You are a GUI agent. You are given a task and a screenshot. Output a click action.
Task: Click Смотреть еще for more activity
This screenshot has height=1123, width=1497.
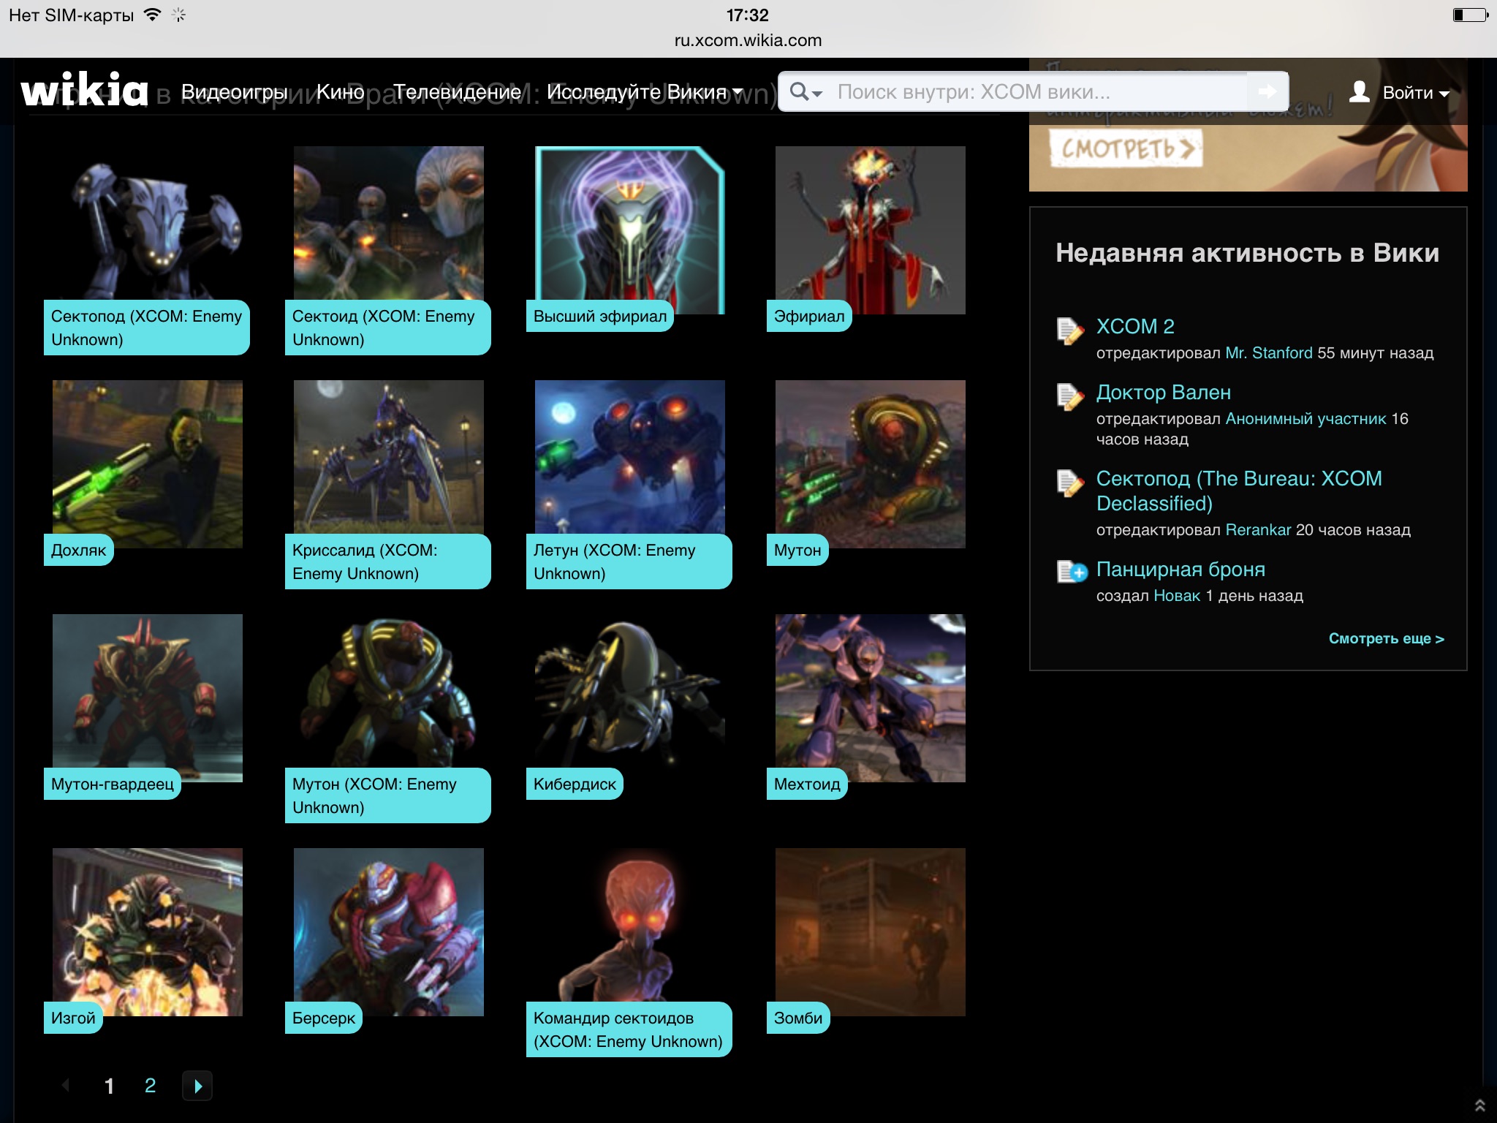(x=1386, y=638)
